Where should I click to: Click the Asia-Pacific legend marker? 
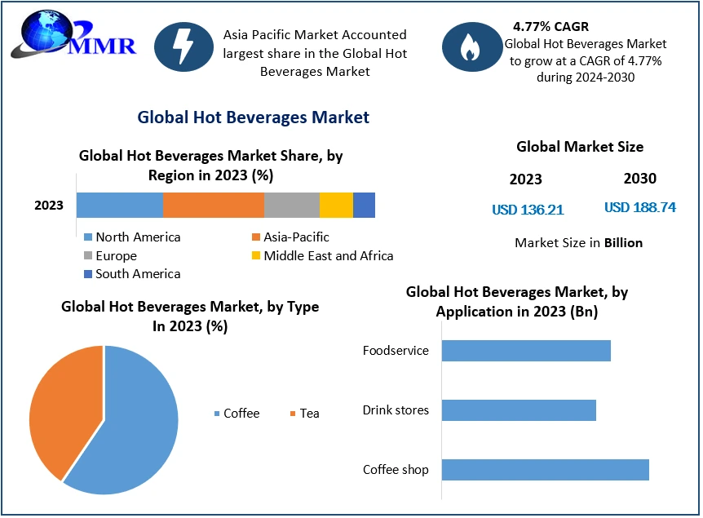click(x=256, y=237)
